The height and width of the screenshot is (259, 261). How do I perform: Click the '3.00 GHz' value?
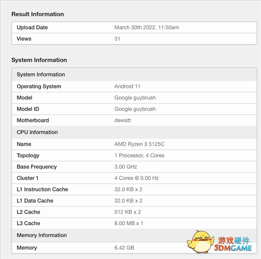(x=126, y=167)
